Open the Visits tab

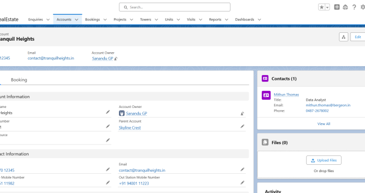(191, 19)
